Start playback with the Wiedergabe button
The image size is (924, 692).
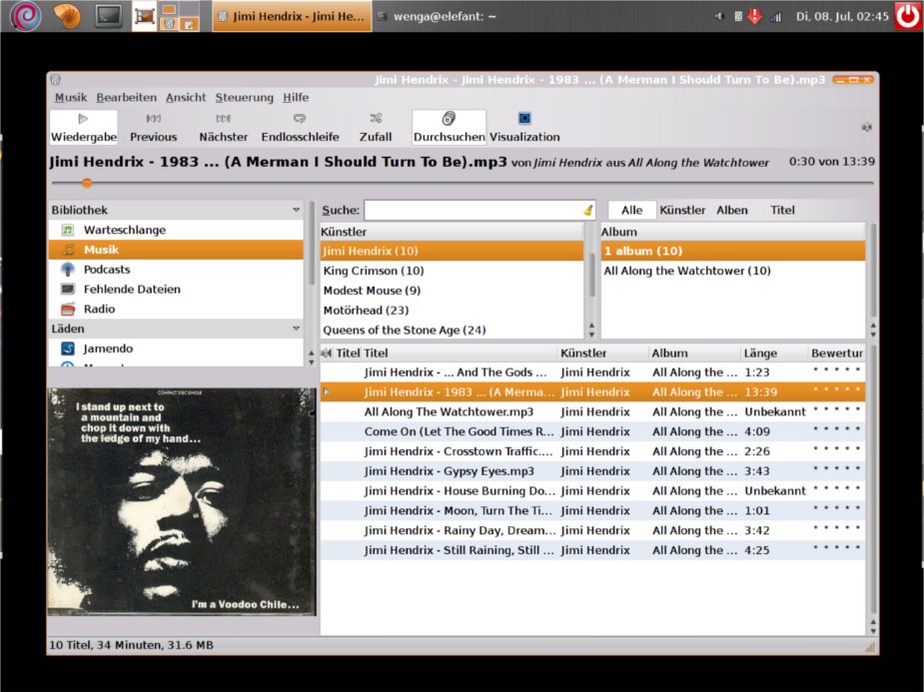pyautogui.click(x=83, y=127)
